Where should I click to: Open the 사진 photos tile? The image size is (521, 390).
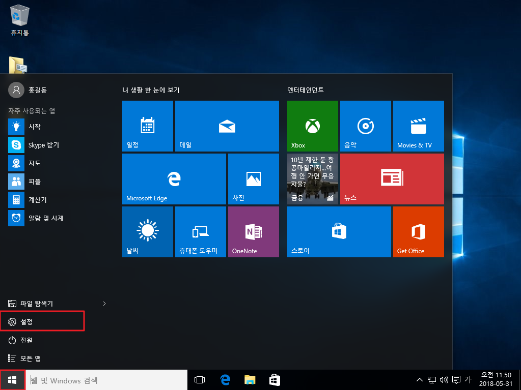(x=254, y=179)
